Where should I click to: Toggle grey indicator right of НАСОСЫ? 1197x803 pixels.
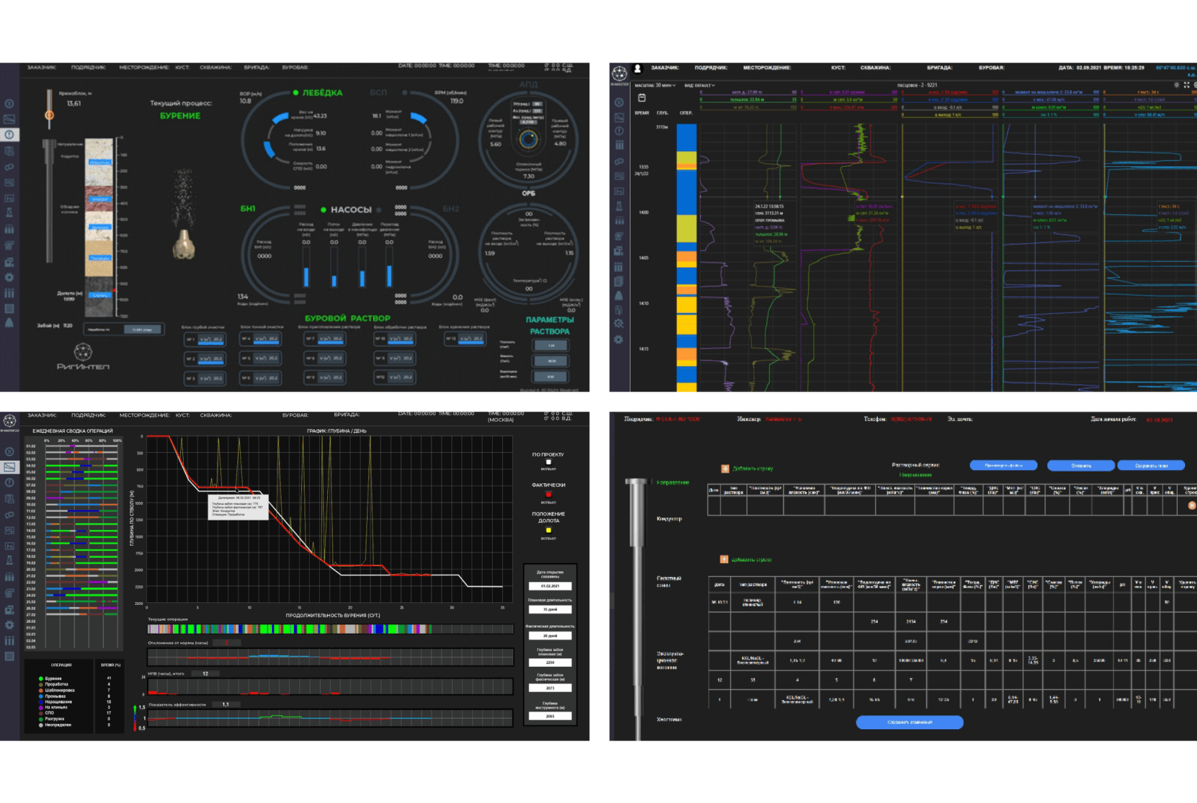[x=379, y=210]
